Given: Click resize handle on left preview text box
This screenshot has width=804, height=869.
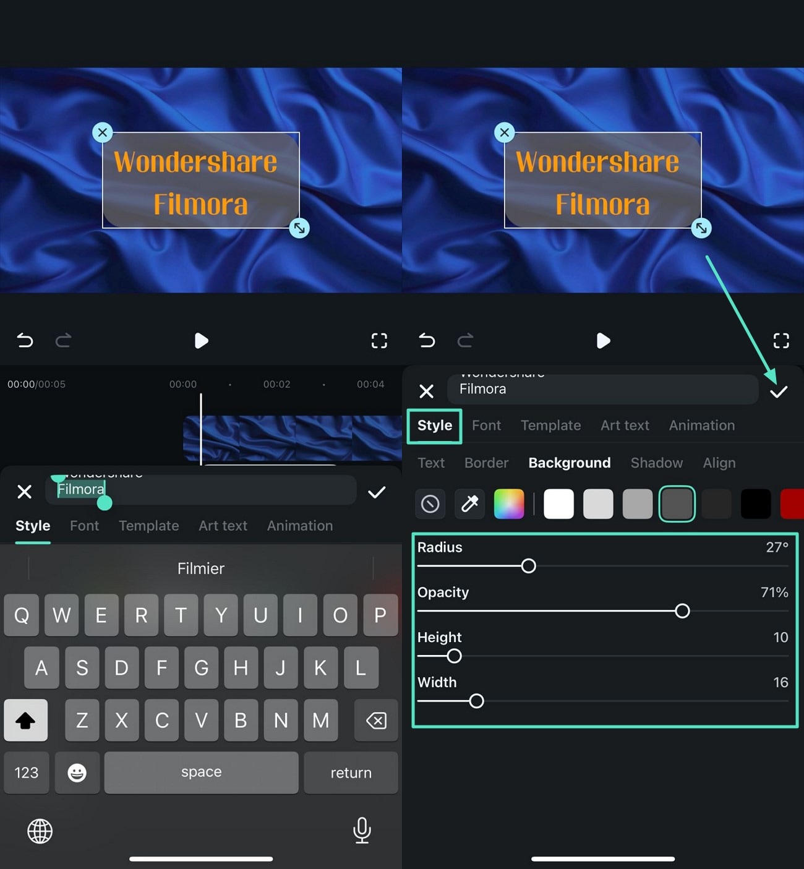Looking at the screenshot, I should pos(299,228).
